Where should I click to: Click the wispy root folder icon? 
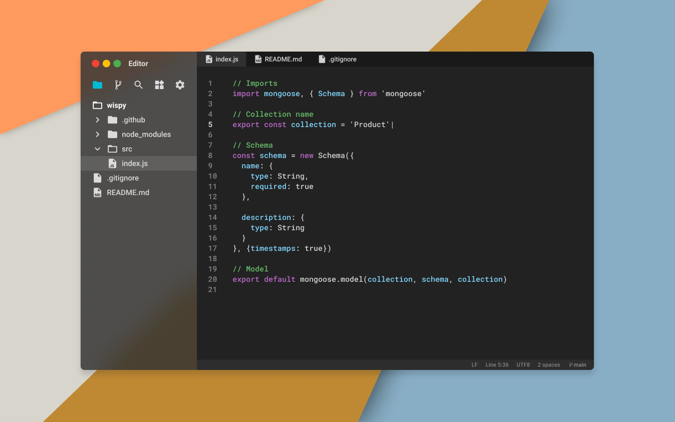(97, 105)
